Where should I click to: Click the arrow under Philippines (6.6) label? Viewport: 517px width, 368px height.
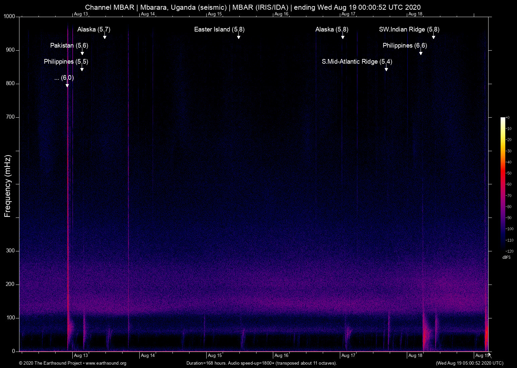tap(421, 53)
